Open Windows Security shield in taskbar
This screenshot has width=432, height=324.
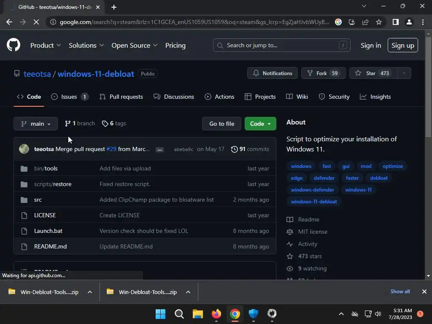tap(253, 314)
